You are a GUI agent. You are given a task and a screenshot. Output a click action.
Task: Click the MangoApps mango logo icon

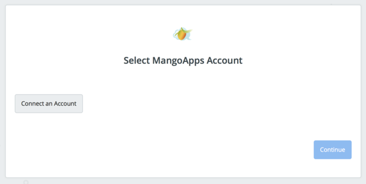[x=182, y=34]
